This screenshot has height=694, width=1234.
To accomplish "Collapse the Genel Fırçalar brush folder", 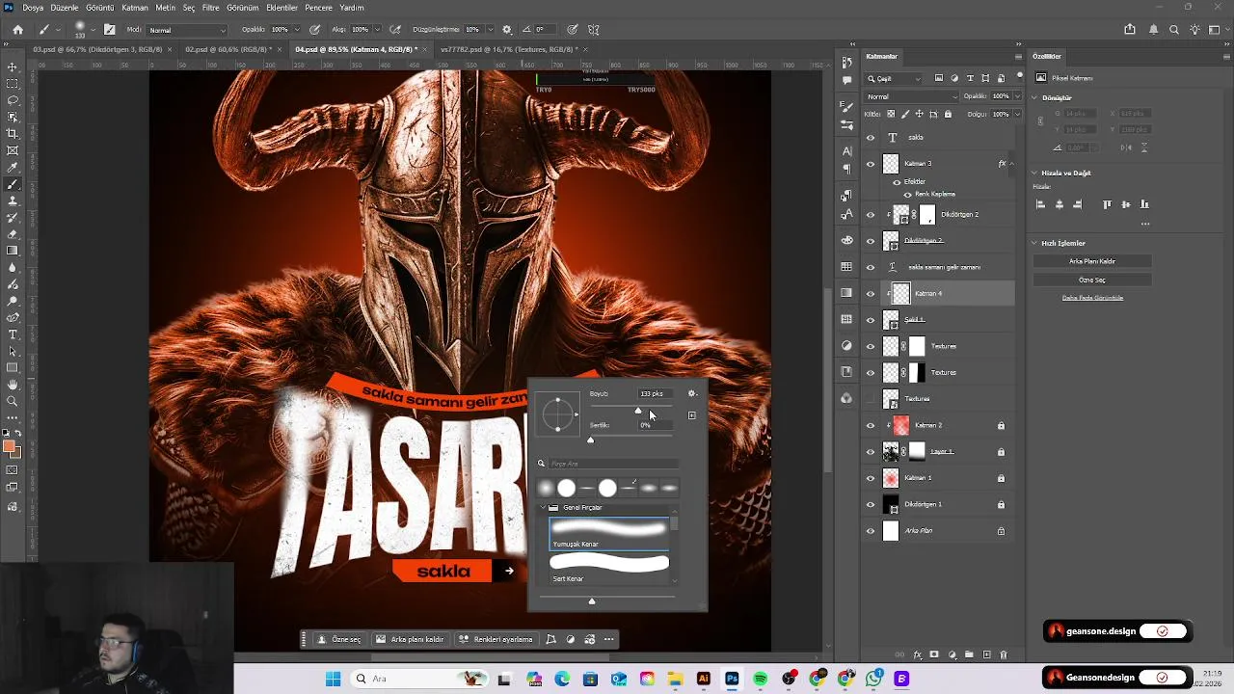I will (543, 507).
